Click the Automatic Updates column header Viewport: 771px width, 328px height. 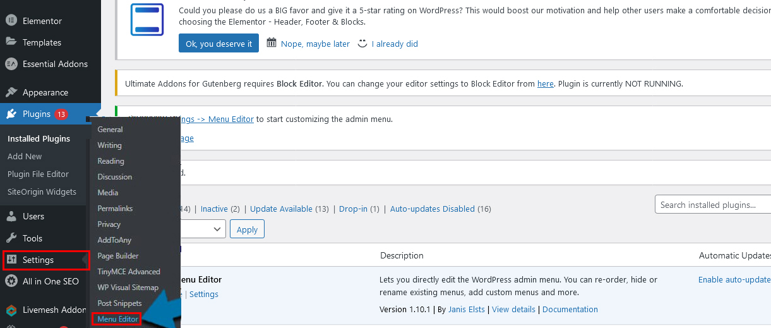click(735, 255)
